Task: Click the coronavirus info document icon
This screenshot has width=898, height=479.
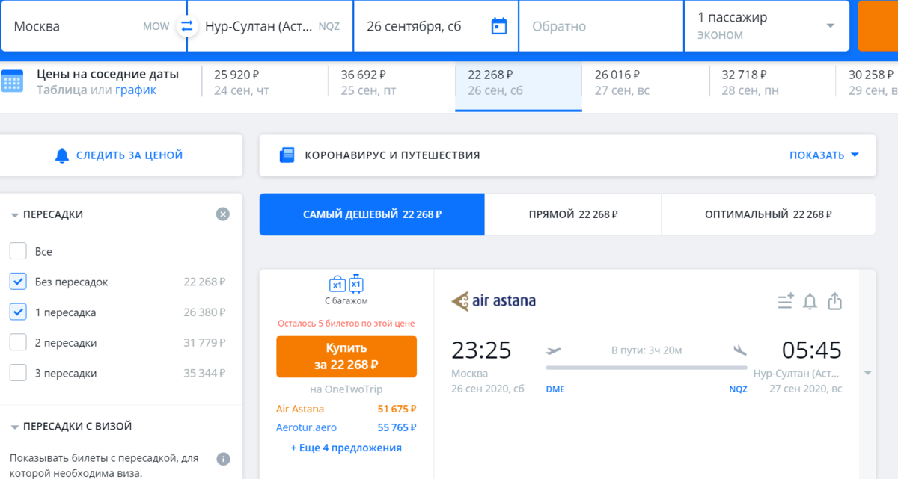Action: [287, 155]
